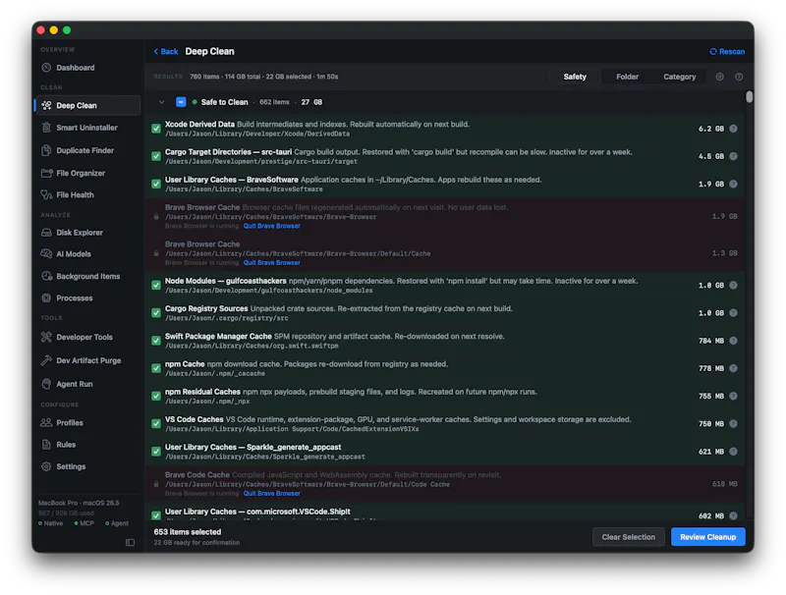This screenshot has height=595, width=786.
Task: Show info for Cargo Target Directories row
Action: click(x=733, y=156)
